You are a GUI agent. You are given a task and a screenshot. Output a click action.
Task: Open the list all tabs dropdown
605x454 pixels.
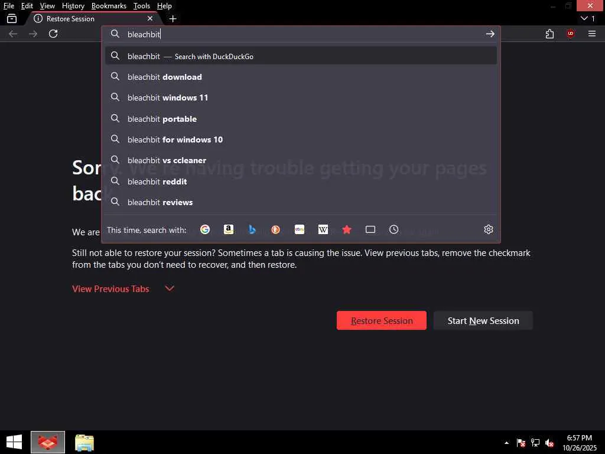(588, 18)
